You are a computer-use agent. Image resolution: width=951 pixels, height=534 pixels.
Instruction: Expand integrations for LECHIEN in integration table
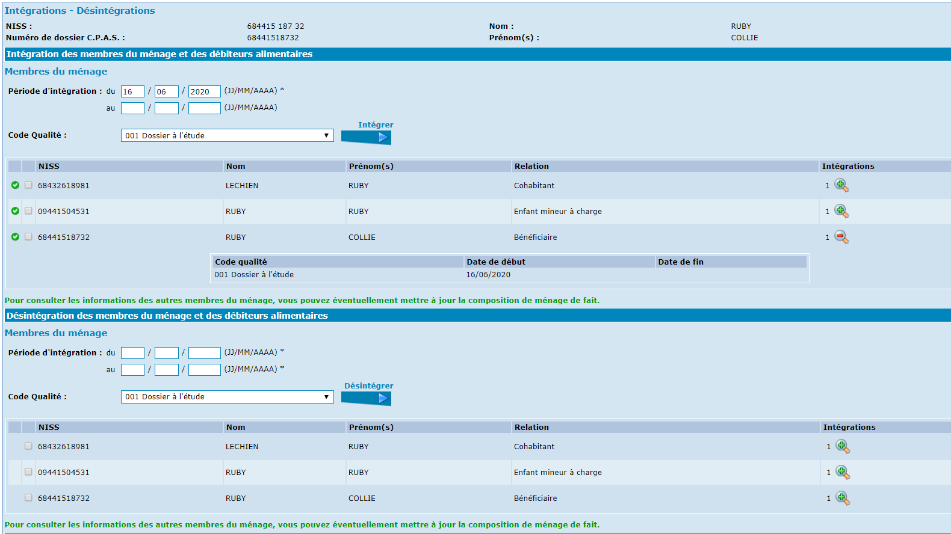pyautogui.click(x=841, y=186)
